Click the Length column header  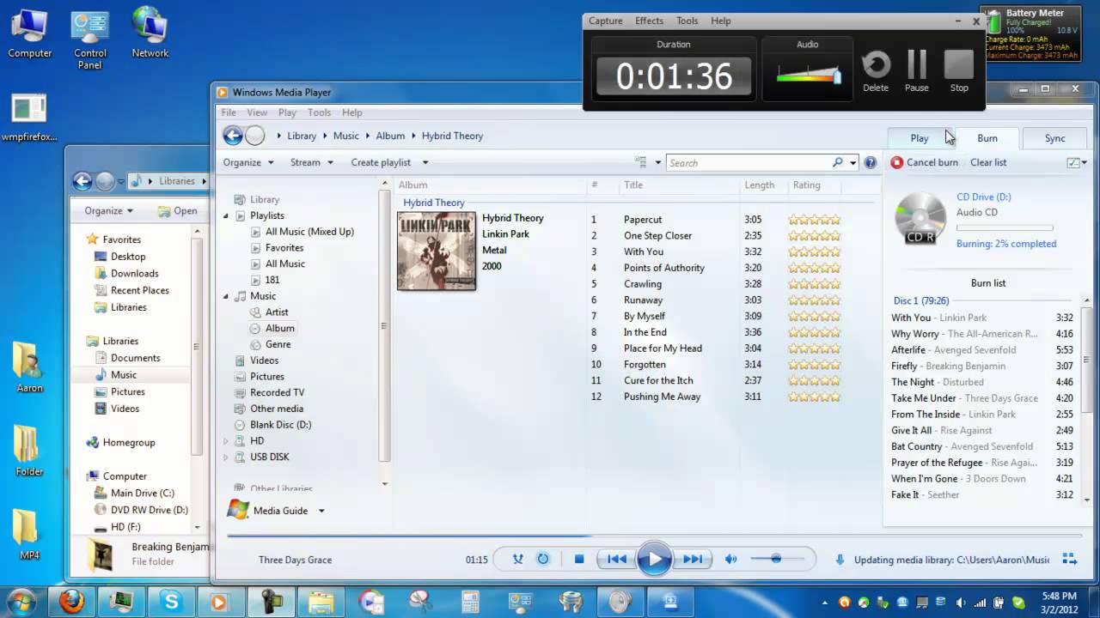[x=760, y=185]
